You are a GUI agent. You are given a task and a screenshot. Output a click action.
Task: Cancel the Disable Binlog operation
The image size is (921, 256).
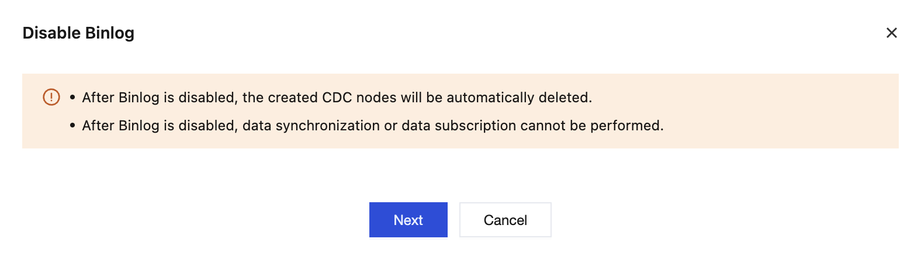pyautogui.click(x=505, y=220)
